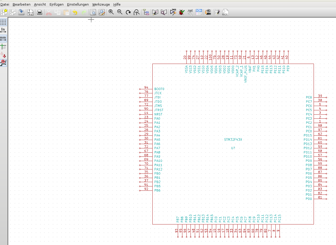Launch the Pcbnew layout editor icon
This screenshot has width=336, height=245.
pyautogui.click(x=217, y=12)
